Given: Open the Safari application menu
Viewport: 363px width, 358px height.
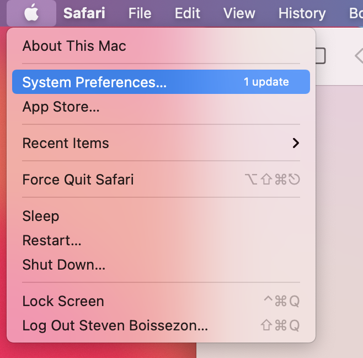Looking at the screenshot, I should coord(84,13).
